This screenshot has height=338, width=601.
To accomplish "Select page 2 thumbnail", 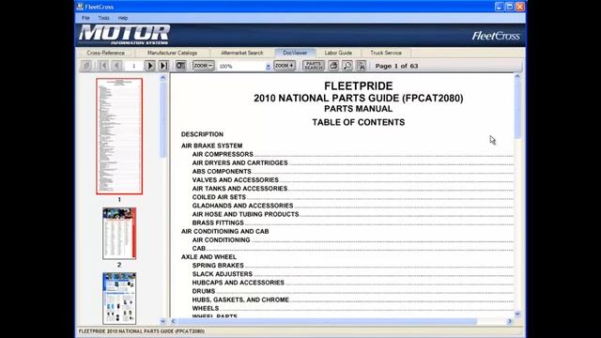I will point(119,234).
